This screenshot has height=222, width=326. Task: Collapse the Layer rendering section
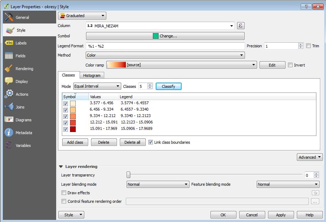[61, 166]
